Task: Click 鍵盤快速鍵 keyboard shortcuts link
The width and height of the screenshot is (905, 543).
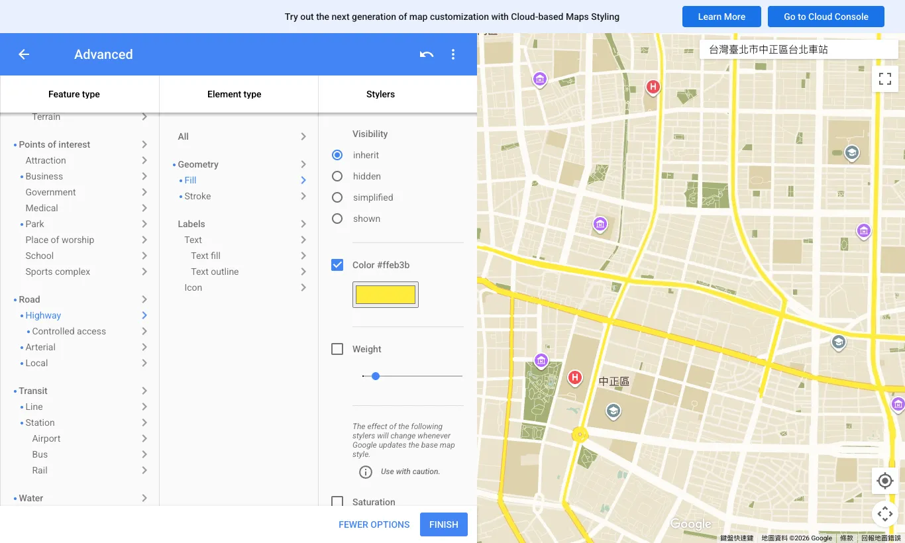Action: click(x=737, y=538)
